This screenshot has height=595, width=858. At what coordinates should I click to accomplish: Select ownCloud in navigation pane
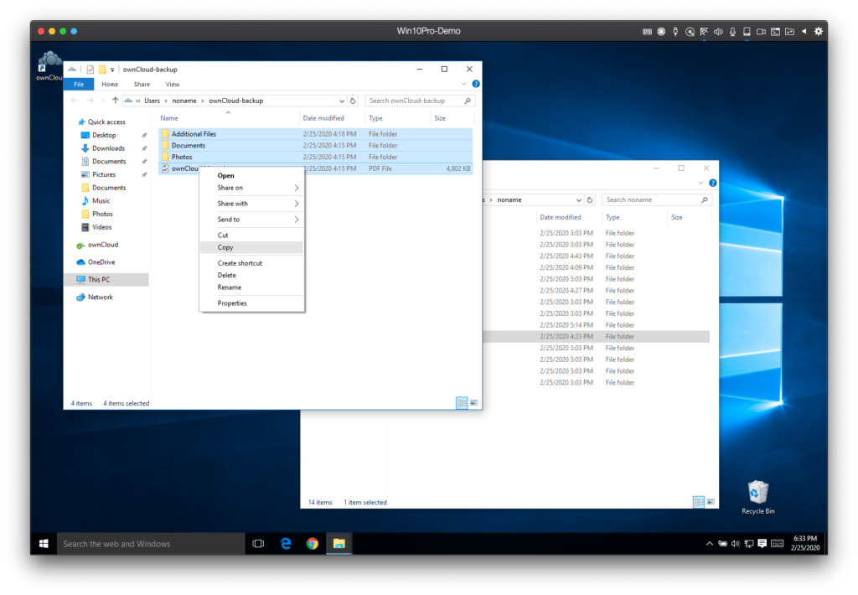tap(103, 245)
